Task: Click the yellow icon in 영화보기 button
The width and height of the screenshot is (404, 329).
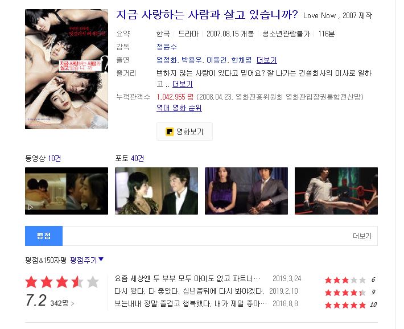Action: pyautogui.click(x=169, y=131)
